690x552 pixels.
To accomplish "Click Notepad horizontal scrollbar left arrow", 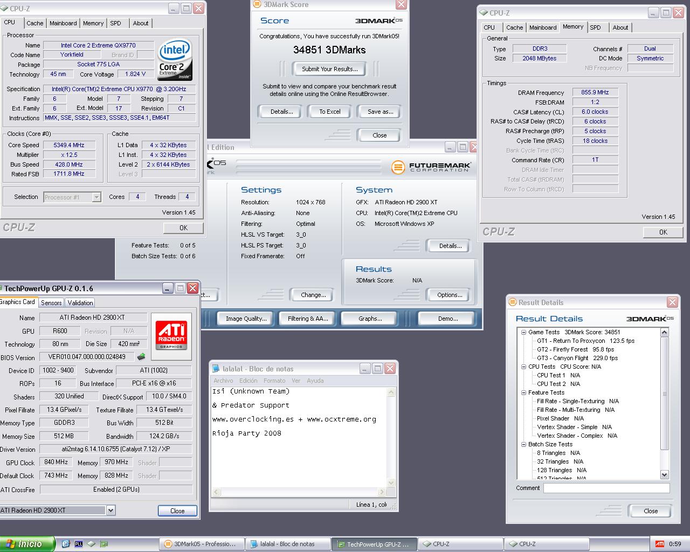I will [216, 492].
